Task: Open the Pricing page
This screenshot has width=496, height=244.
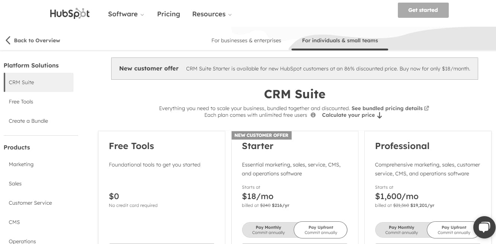Action: coord(168,14)
